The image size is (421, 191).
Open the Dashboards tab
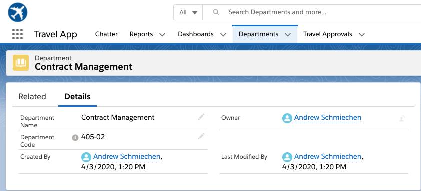[196, 34]
